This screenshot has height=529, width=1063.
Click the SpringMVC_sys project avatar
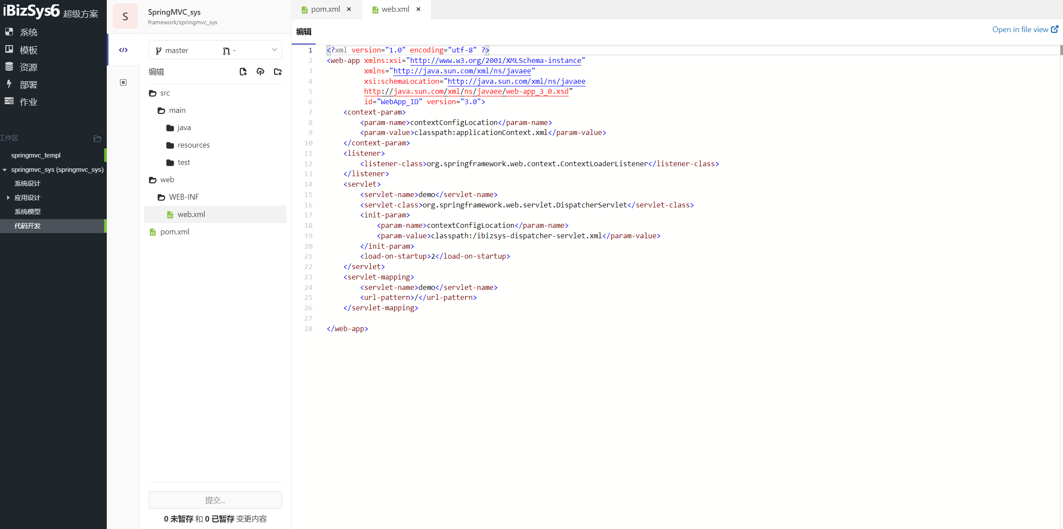125,16
